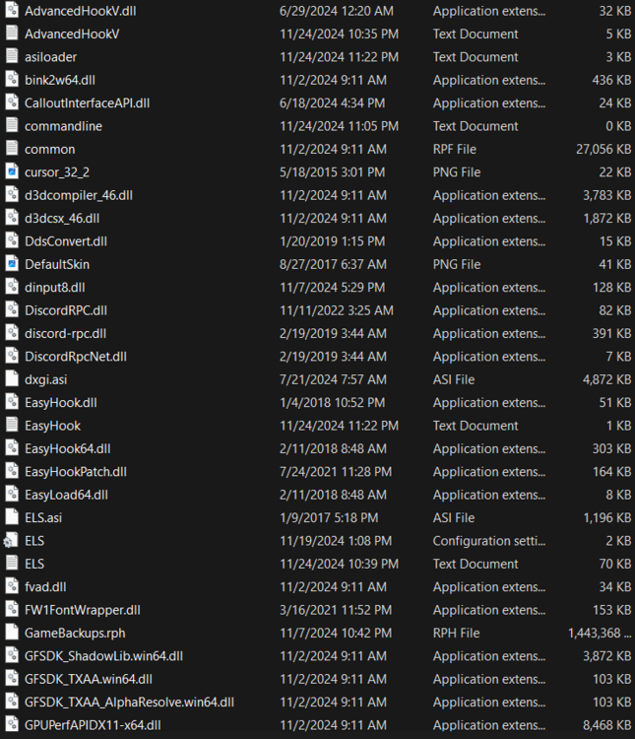Click the fvad.dll file icon
This screenshot has width=635, height=739.
[x=12, y=587]
